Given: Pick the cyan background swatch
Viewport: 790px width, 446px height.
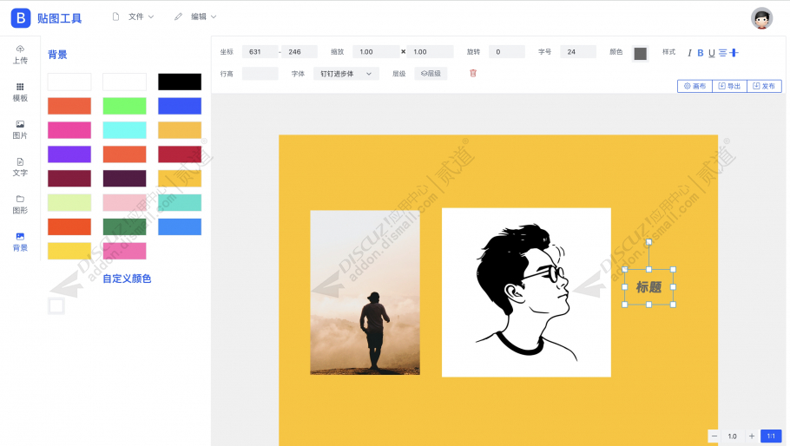Looking at the screenshot, I should 124,130.
